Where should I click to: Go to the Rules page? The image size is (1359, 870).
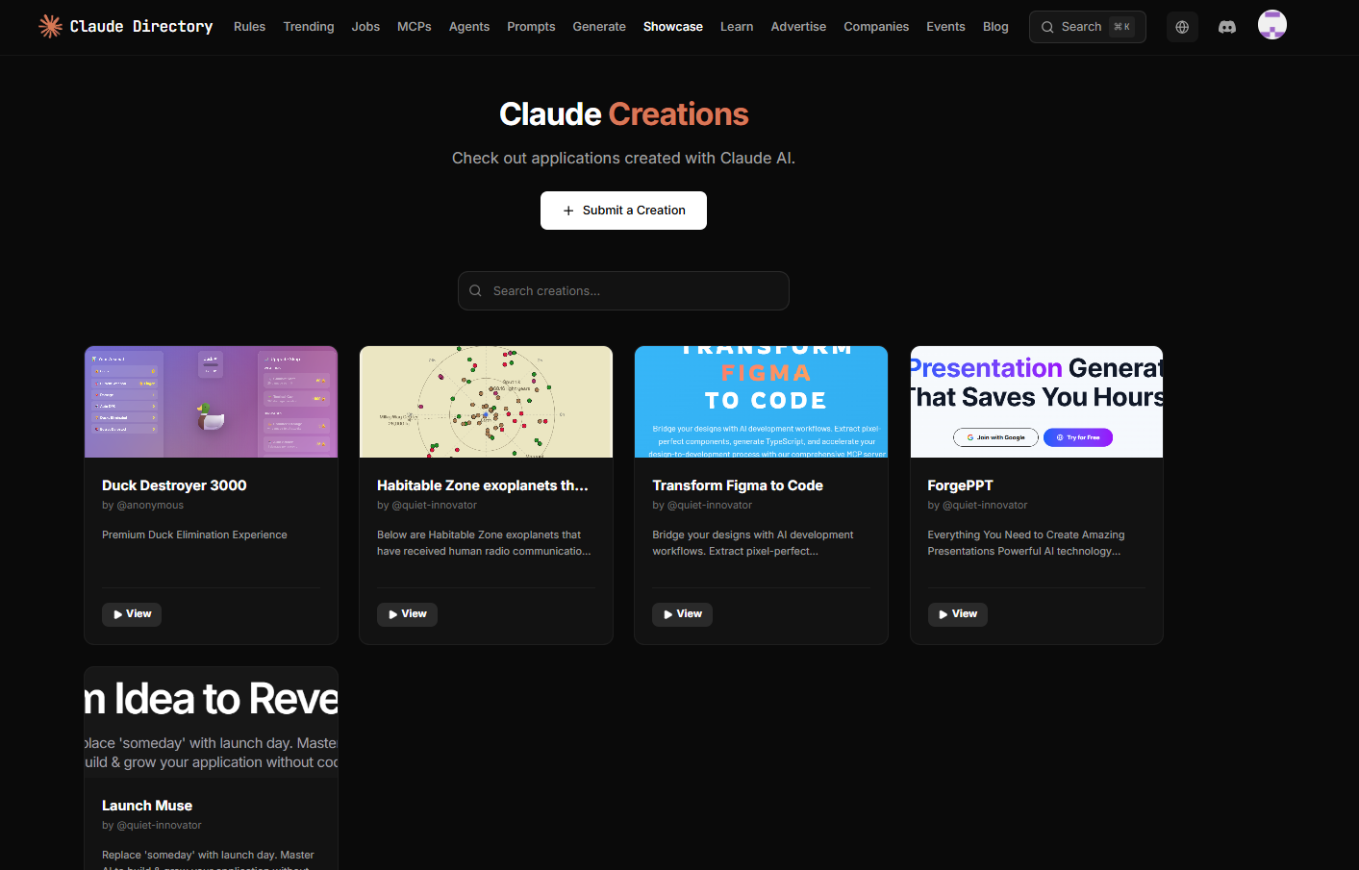point(249,27)
